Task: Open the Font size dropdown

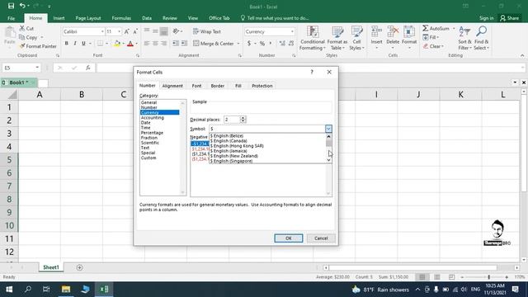Action: point(119,31)
